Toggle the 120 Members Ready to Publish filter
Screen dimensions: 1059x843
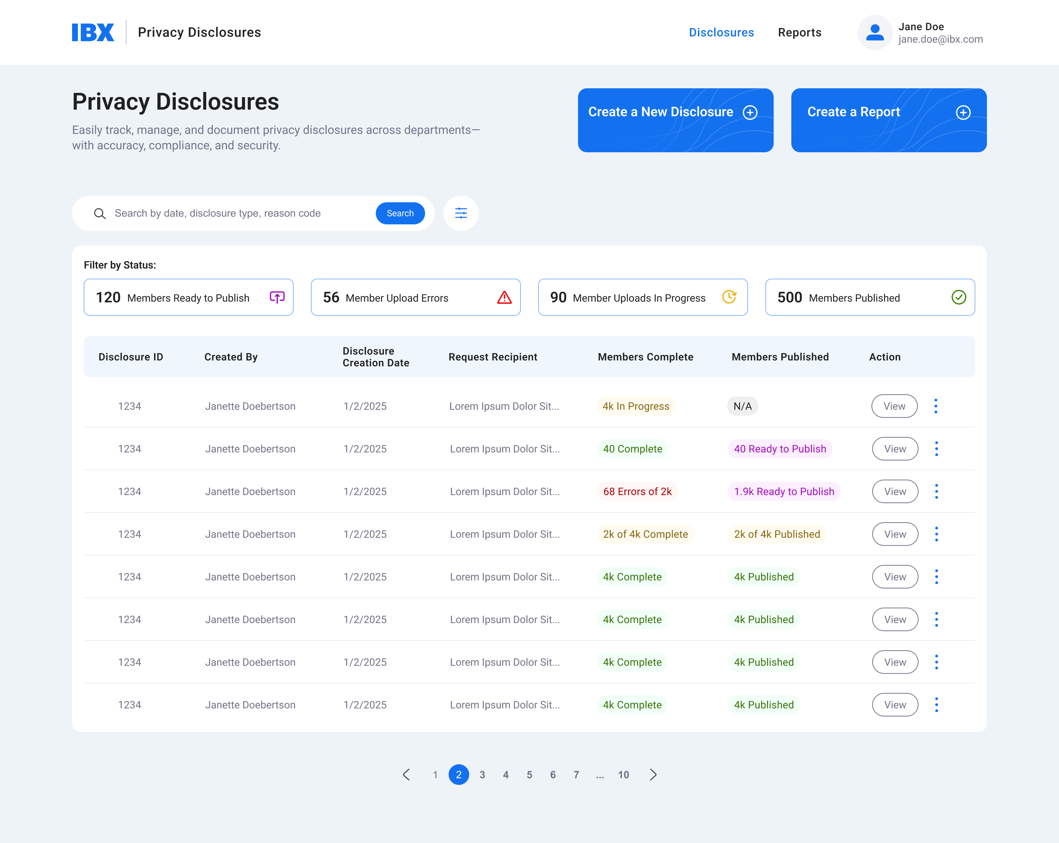(188, 297)
